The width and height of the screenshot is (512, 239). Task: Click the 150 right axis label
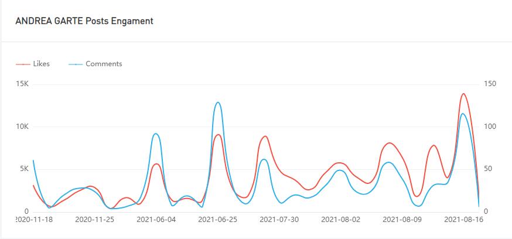[x=490, y=84]
